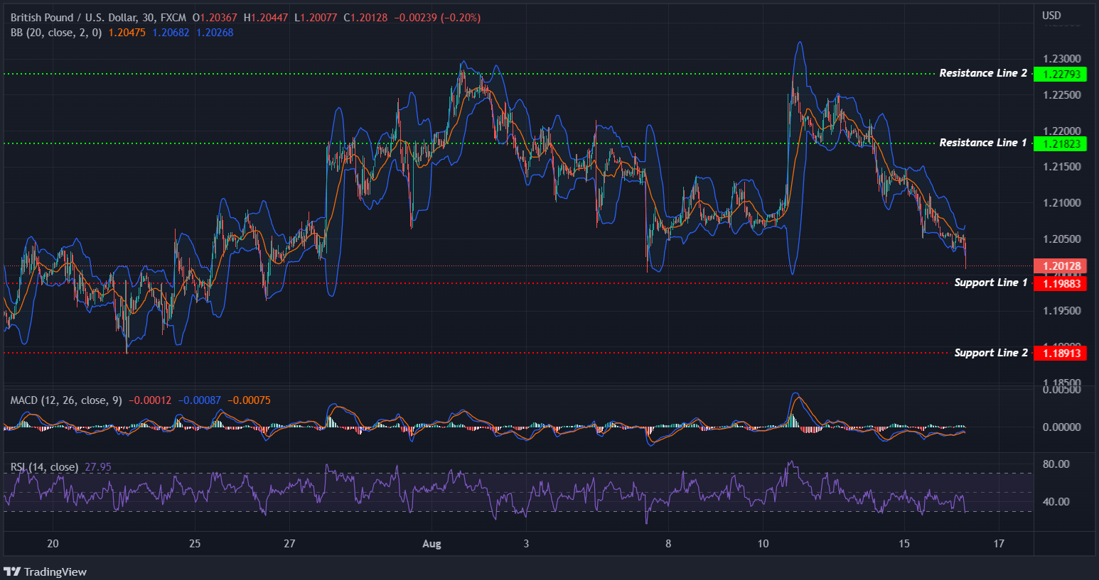Screen dimensions: 1099x580
Task: Click the Aug label on the time axis
Action: point(431,543)
